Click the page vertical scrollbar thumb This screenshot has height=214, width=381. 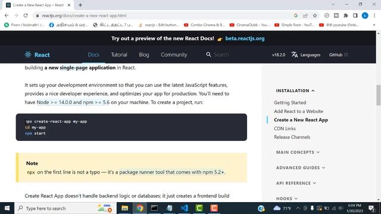(x=379, y=95)
